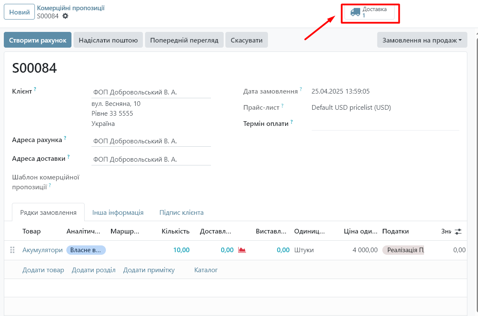Viewport: 478px width, 316px height.
Task: Switch to the Підпис клієнта tab
Action: click(181, 213)
